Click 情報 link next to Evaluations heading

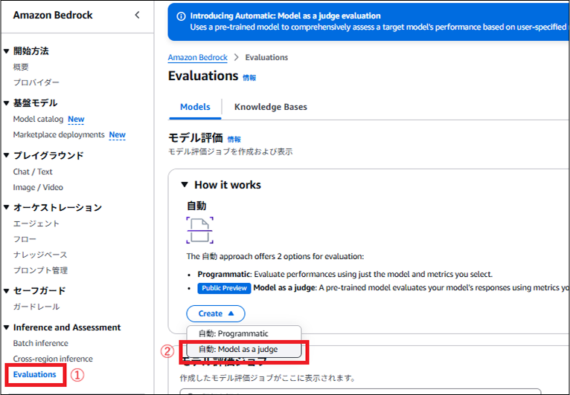(x=249, y=78)
